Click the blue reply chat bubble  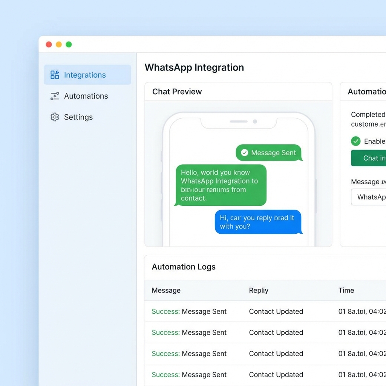[258, 222]
